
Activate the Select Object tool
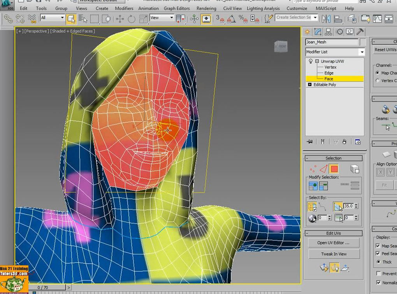point(71,19)
